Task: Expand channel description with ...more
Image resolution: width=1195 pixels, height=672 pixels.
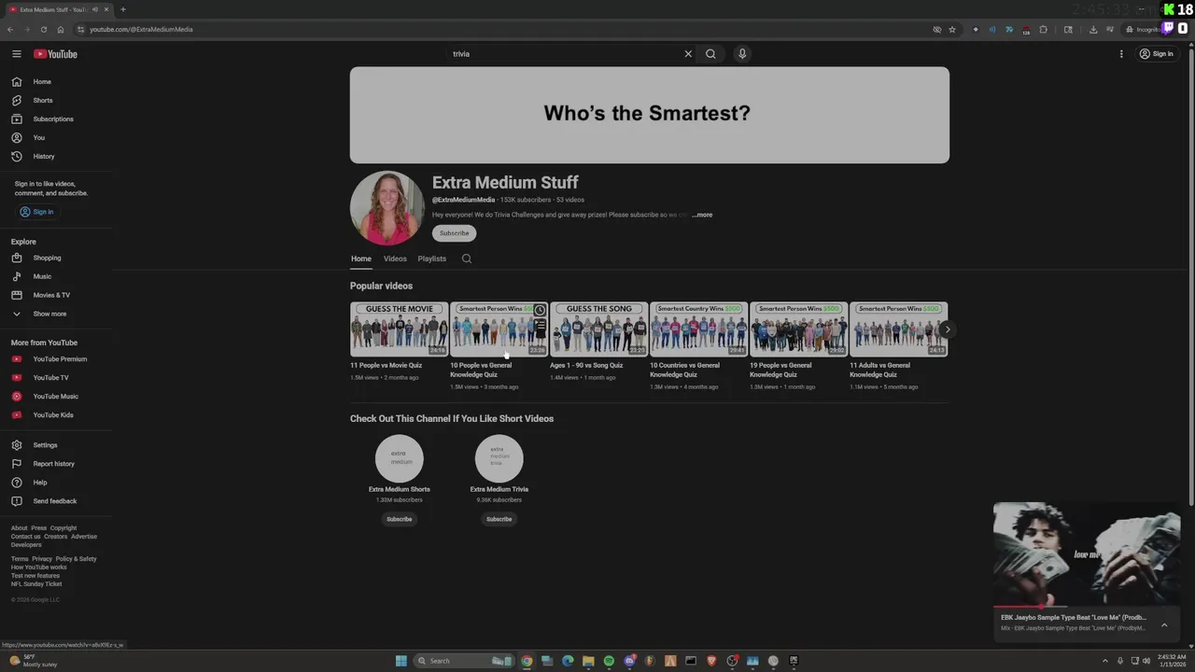Action: (x=702, y=215)
